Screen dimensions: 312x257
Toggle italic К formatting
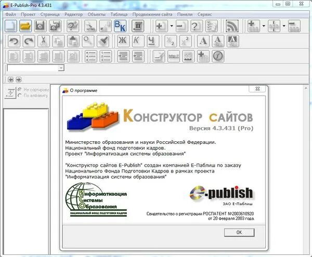click(x=138, y=41)
